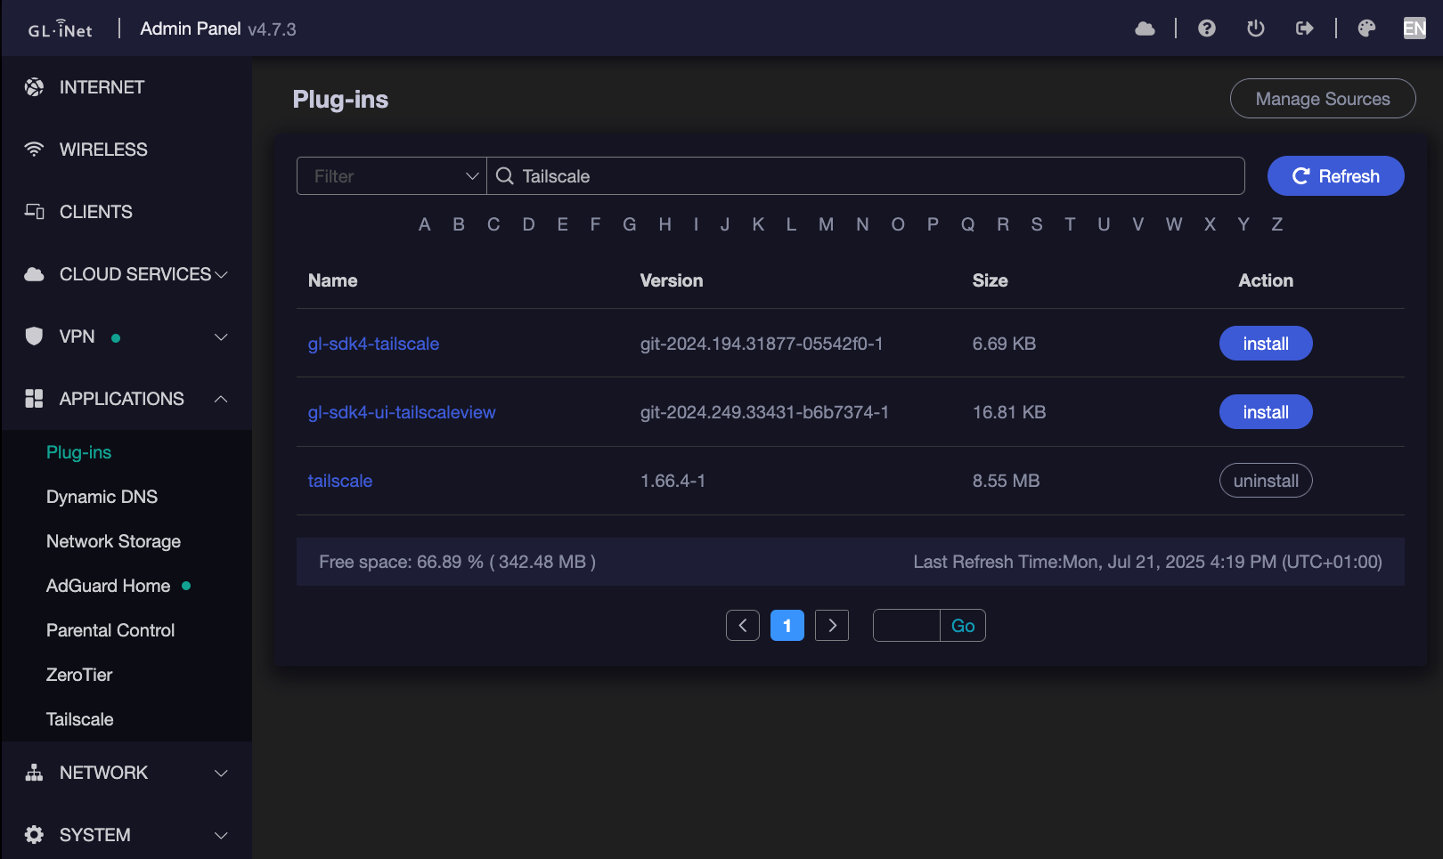Click the 8.55 MB size value

click(x=1006, y=481)
